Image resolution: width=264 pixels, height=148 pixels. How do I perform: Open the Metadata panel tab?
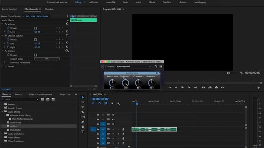(49, 9)
